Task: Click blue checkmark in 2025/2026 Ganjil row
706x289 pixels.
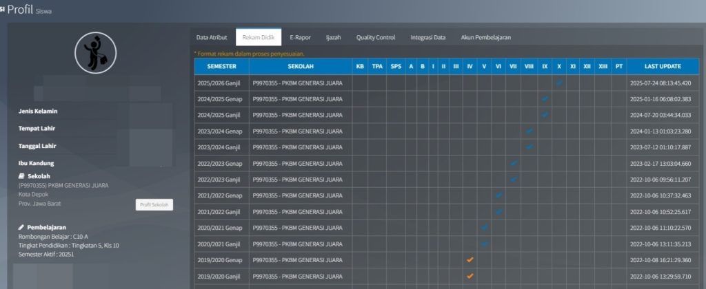Action: (x=559, y=83)
